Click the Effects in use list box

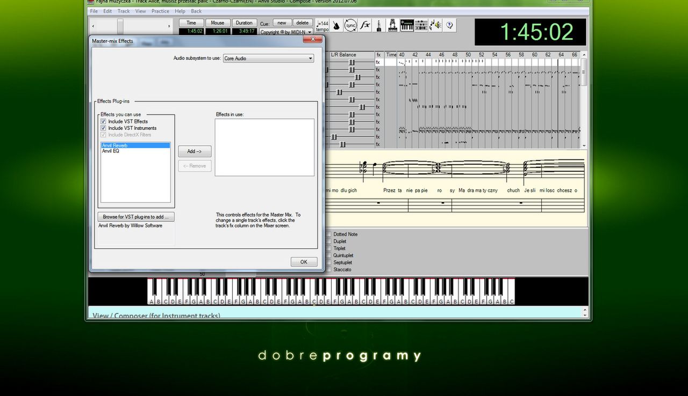[x=264, y=148]
